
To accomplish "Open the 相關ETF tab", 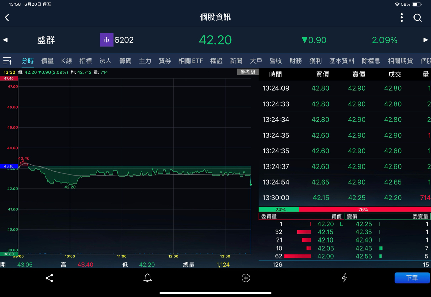I will click(191, 61).
